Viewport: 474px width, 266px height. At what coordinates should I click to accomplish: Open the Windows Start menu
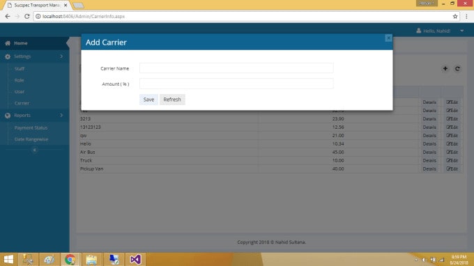pyautogui.click(x=8, y=259)
